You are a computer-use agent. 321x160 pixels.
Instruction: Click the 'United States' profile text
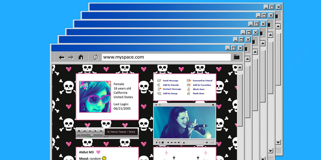point(123,97)
